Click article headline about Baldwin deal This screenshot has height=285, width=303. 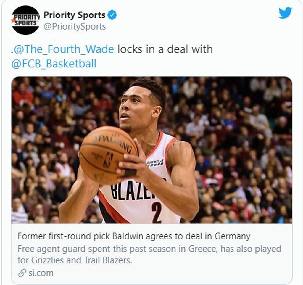(134, 236)
